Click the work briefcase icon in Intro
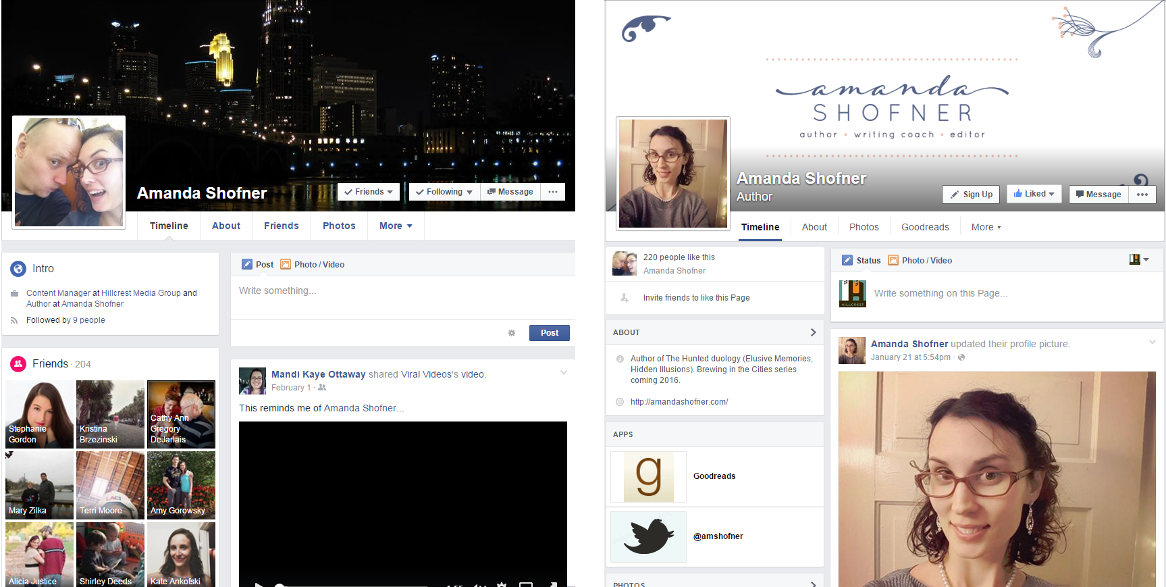1166x587 pixels. (14, 293)
